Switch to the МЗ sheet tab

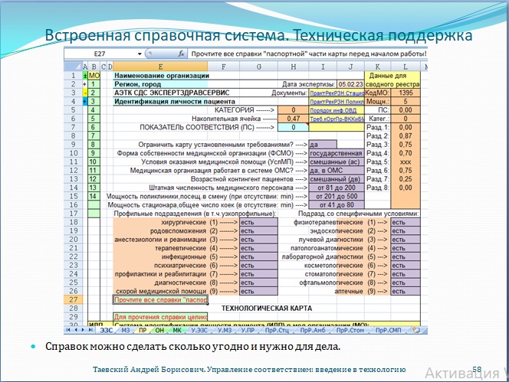125,330
